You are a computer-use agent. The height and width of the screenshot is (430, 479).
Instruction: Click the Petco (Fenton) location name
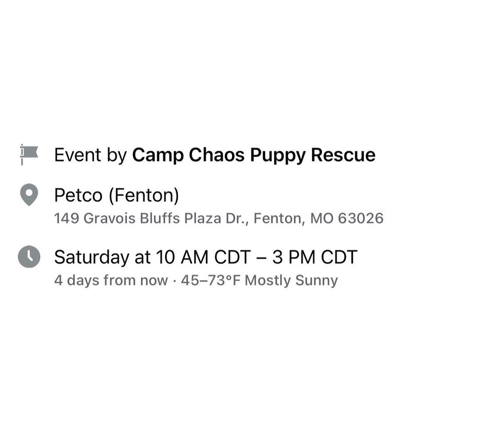click(x=117, y=194)
